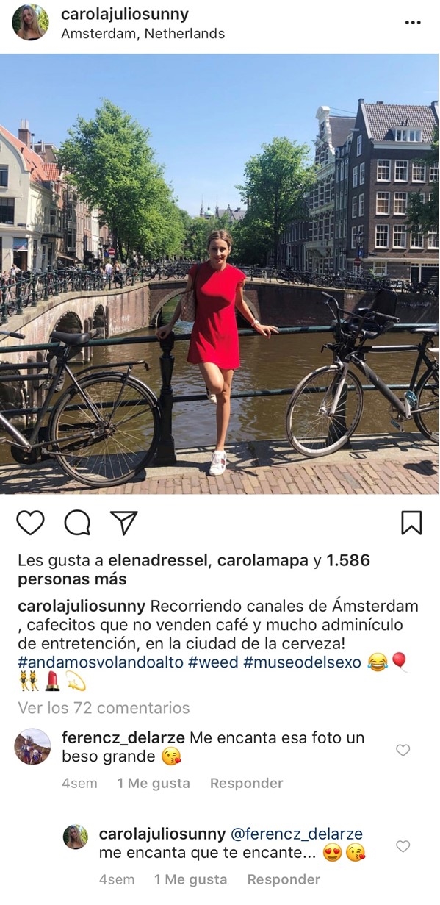Tap the small carolajuliosunny avatar in the reply
Screen dimensions: 440x905
pos(76,837)
